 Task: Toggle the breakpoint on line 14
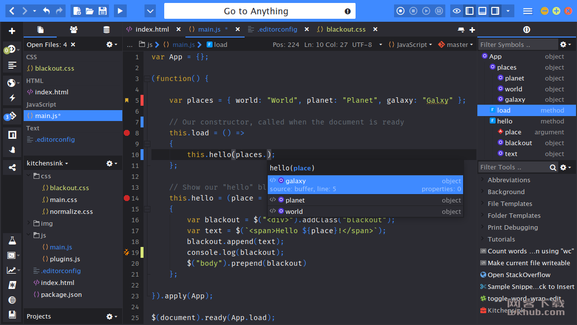[x=127, y=198]
